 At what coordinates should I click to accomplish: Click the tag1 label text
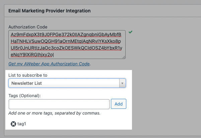coord(22,124)
